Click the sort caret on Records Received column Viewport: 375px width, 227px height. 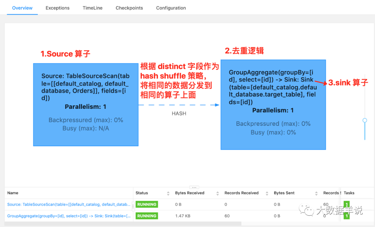(267, 193)
